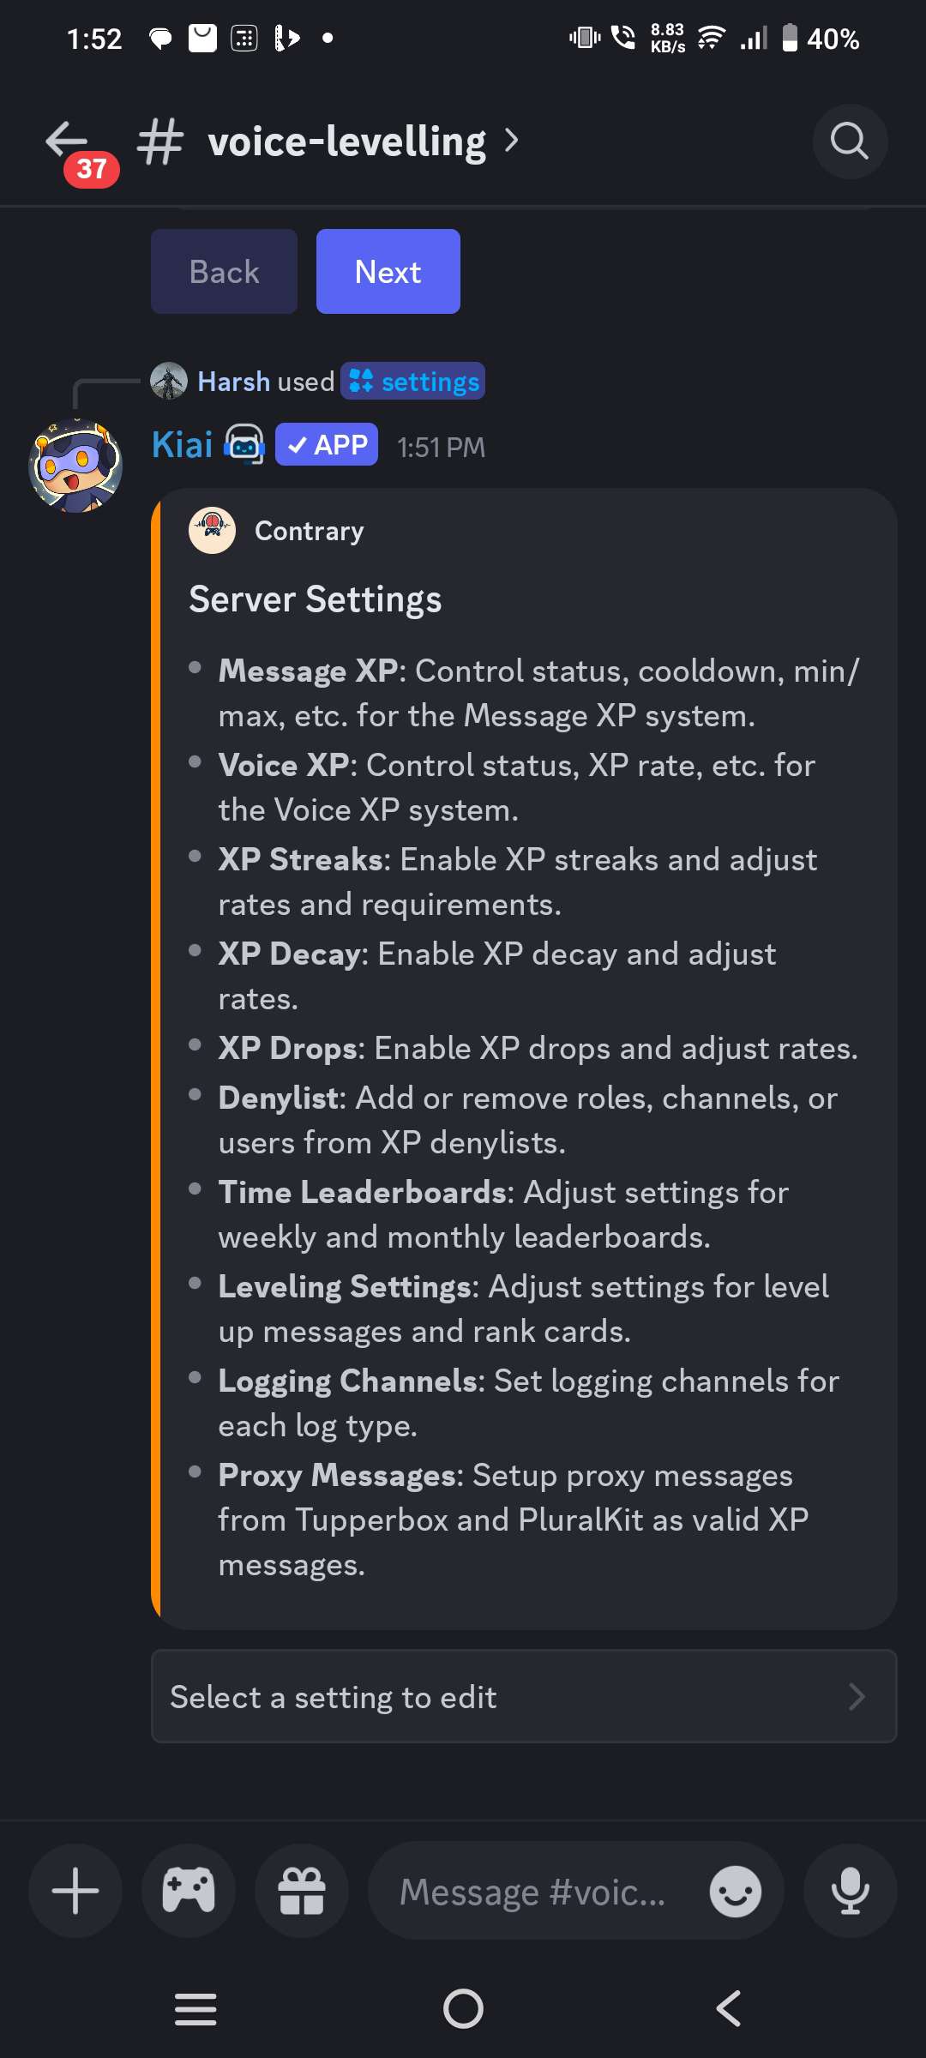
Task: Click the Next button
Action: (x=388, y=272)
